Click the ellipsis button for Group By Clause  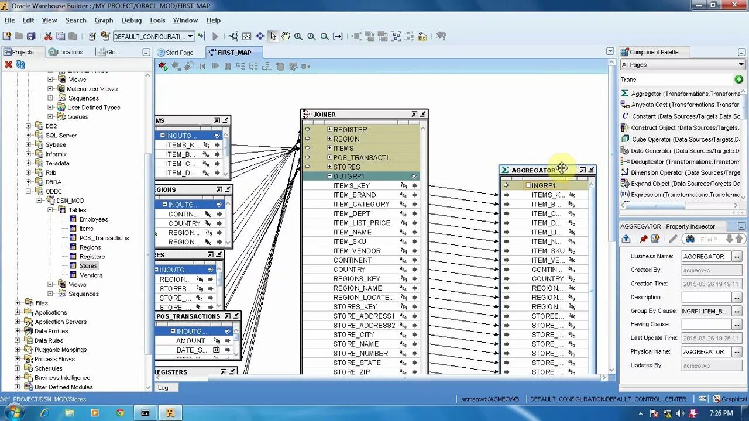737,311
